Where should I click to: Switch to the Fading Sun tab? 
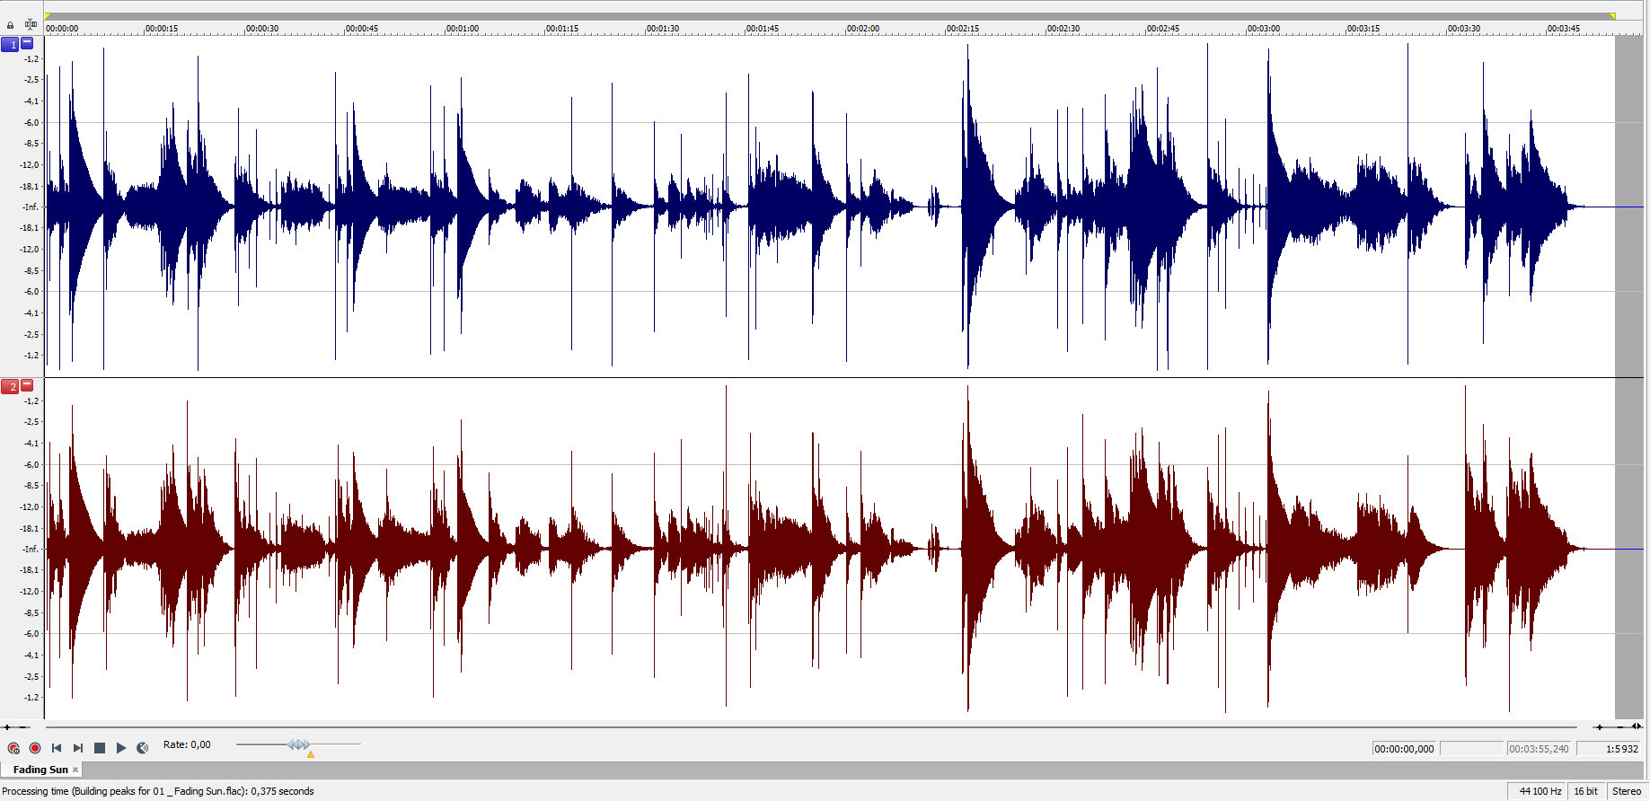pyautogui.click(x=40, y=770)
